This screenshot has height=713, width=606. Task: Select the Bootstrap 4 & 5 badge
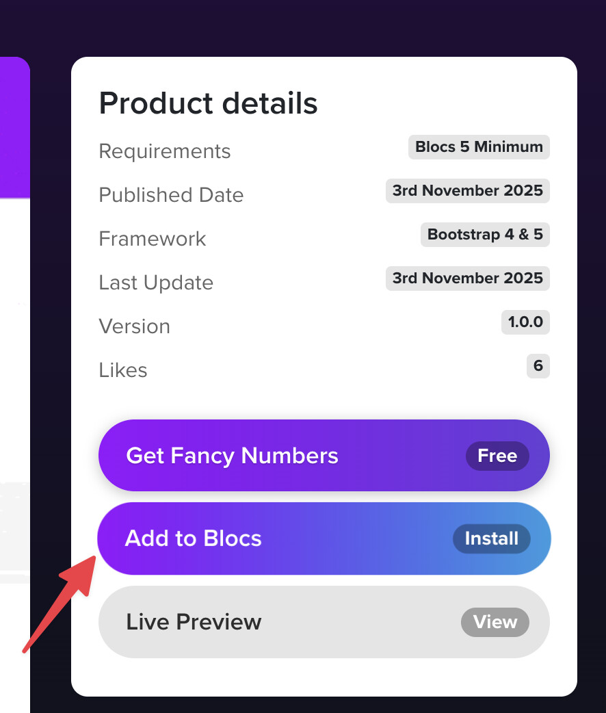coord(485,235)
